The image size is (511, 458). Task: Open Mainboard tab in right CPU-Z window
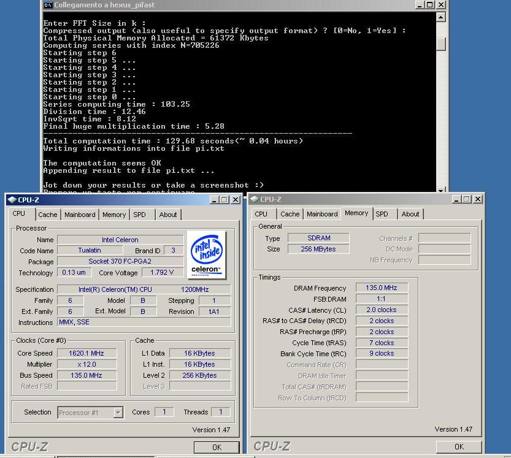(x=322, y=214)
